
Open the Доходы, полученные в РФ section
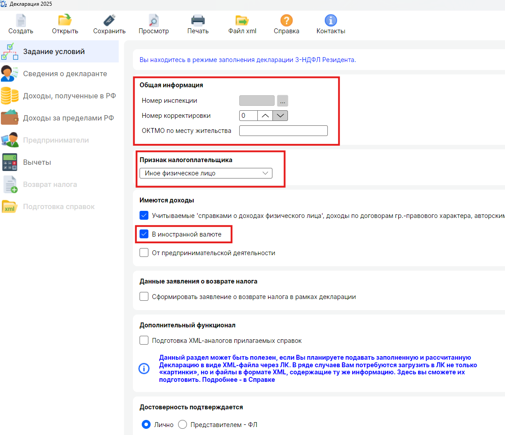69,96
